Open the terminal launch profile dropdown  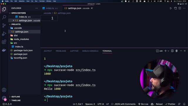168,51
